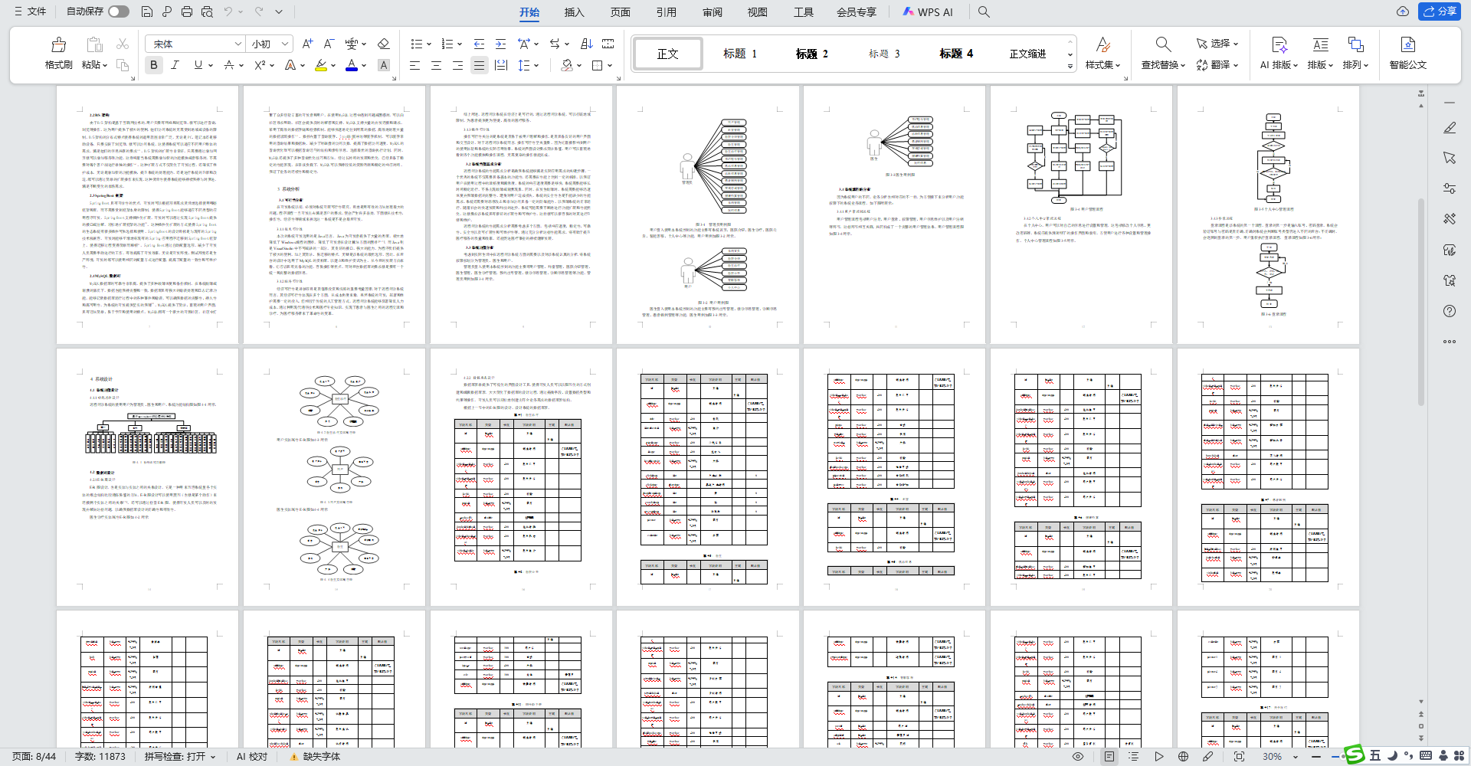The width and height of the screenshot is (1471, 766).
Task: Apply the 正文缩进 style
Action: pos(1027,54)
